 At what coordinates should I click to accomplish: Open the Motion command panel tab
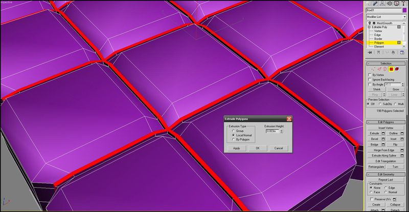click(x=390, y=4)
